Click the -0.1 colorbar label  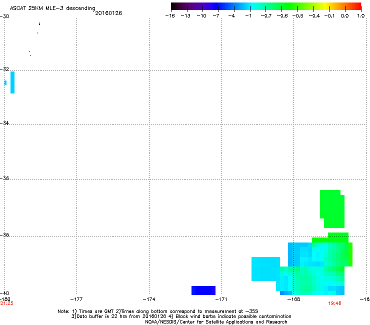[329, 16]
